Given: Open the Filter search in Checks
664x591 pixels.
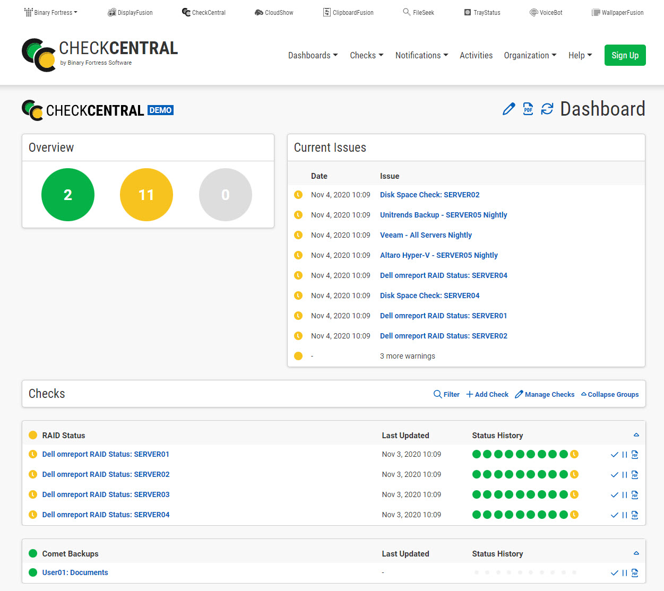Looking at the screenshot, I should [x=446, y=394].
